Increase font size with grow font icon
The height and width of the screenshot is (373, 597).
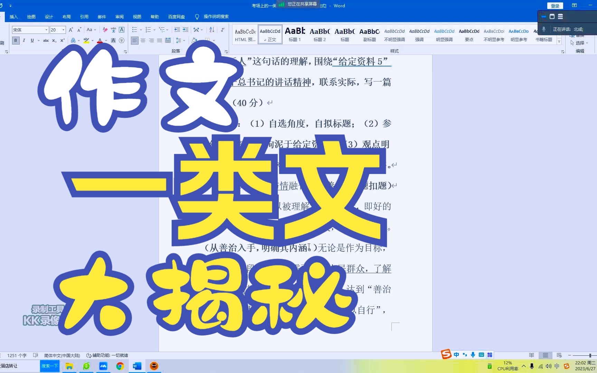[71, 30]
